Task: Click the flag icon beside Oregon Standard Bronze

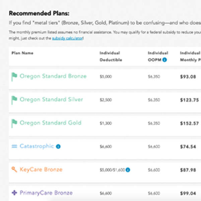Action: pyautogui.click(x=14, y=77)
